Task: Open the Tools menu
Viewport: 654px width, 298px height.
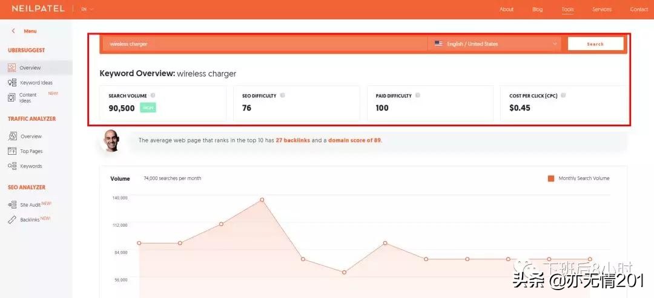Action: [567, 9]
